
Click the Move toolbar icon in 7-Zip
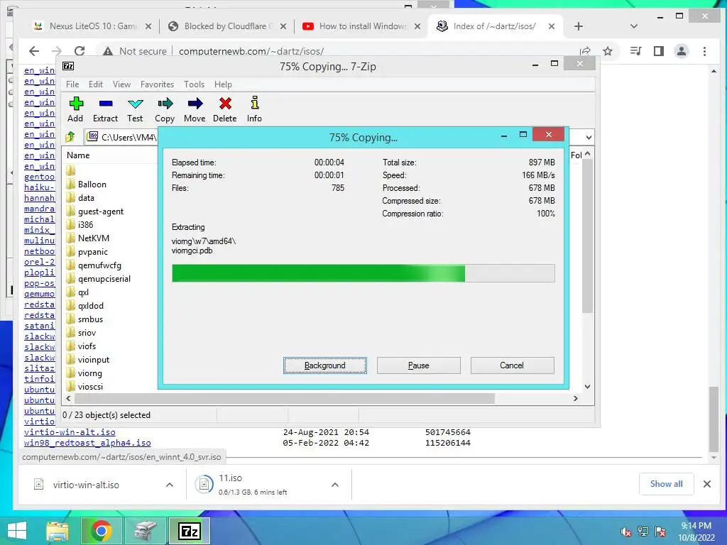195,104
